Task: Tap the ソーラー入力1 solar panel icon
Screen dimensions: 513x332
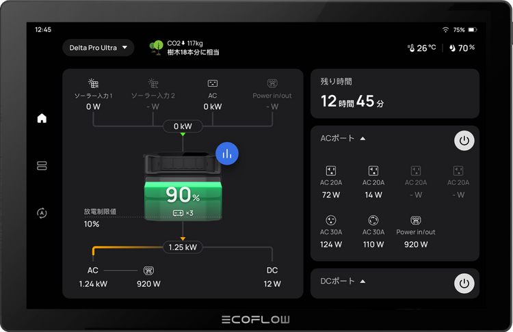Action: tap(93, 83)
